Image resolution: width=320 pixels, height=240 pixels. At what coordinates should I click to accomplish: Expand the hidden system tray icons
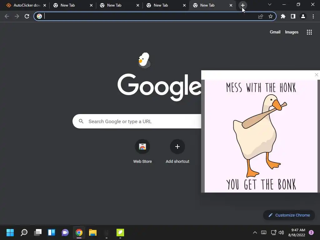tap(255, 232)
